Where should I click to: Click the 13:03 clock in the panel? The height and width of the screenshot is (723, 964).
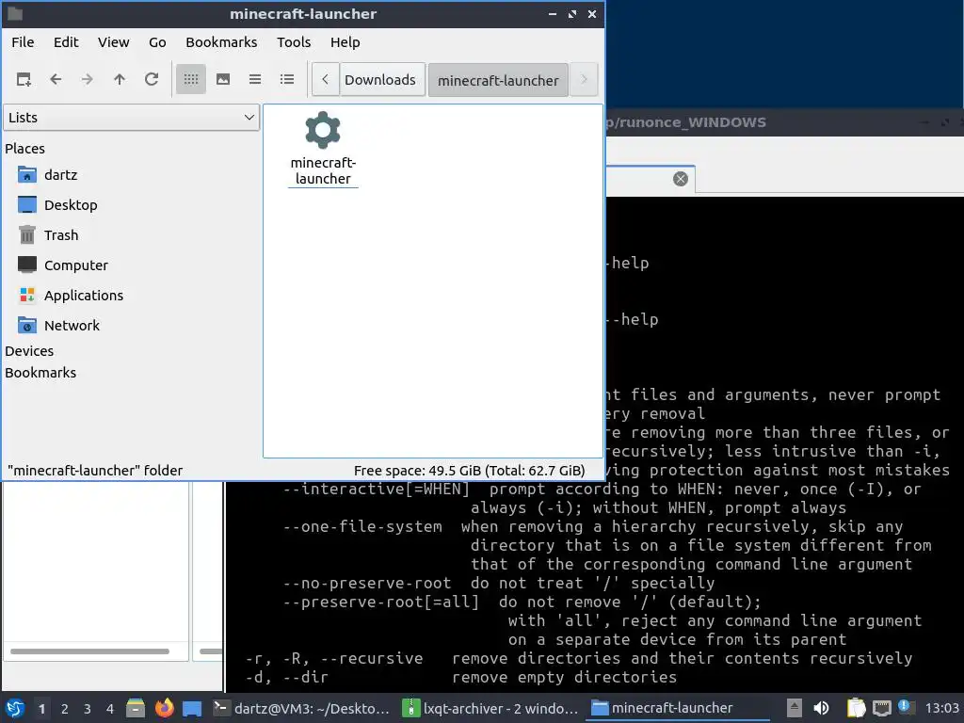point(941,708)
